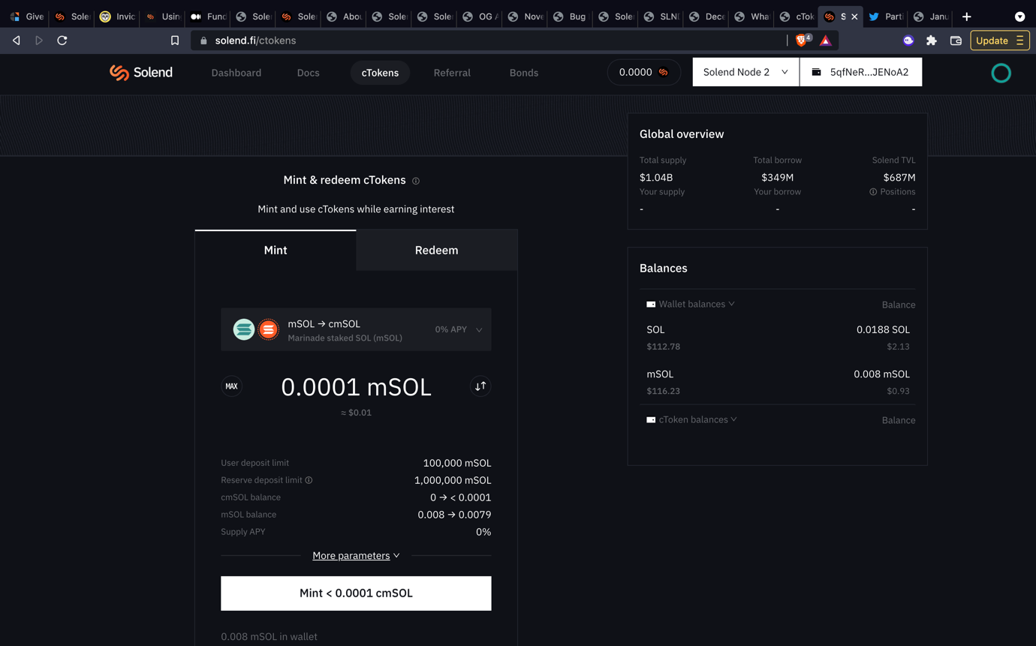Click the Positions info icon
Image resolution: width=1036 pixels, height=646 pixels.
[x=873, y=192]
